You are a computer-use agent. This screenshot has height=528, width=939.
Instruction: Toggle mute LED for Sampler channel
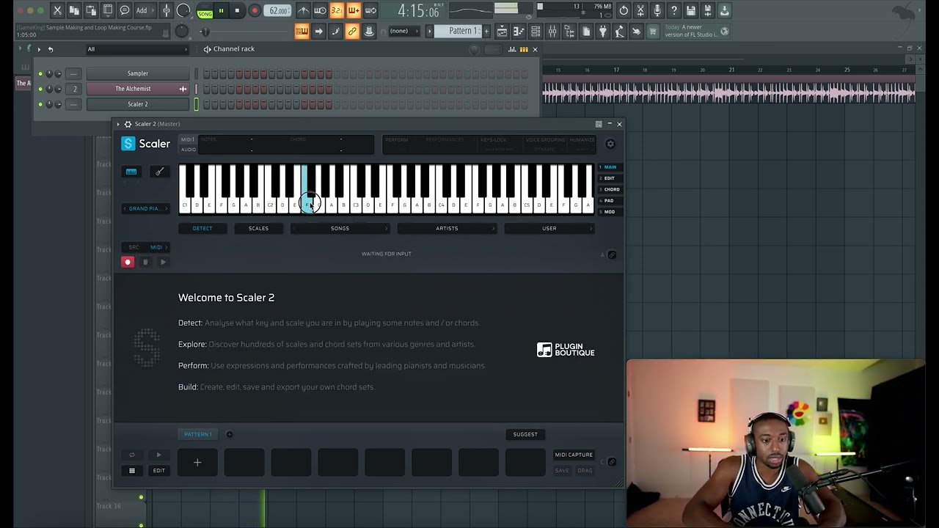click(40, 73)
